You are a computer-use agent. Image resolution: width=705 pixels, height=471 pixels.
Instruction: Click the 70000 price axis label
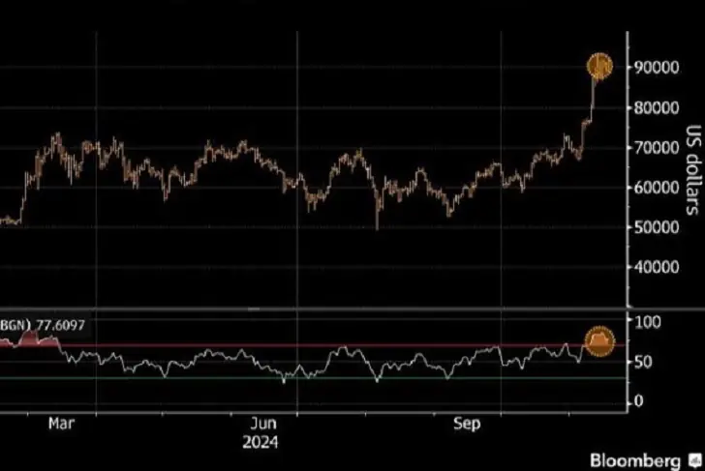(657, 148)
